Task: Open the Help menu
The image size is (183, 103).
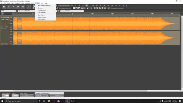Action: (x=46, y=3)
